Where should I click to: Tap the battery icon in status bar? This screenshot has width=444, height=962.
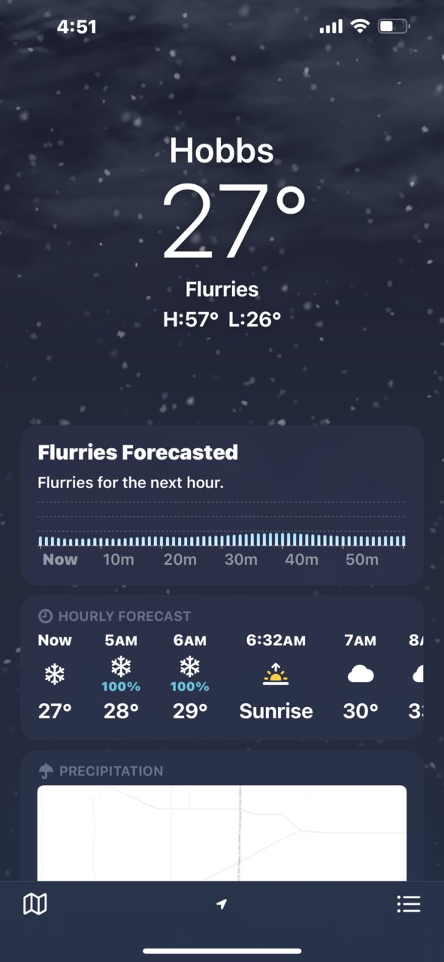point(394,27)
